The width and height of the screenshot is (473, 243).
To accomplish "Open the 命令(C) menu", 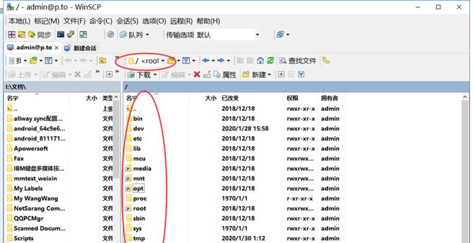I will [x=101, y=21].
